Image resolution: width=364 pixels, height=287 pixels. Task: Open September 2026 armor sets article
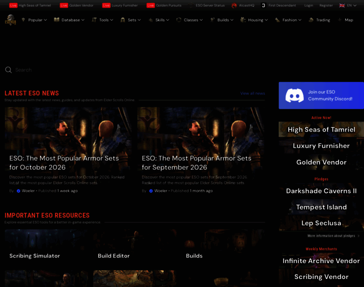click(x=201, y=151)
